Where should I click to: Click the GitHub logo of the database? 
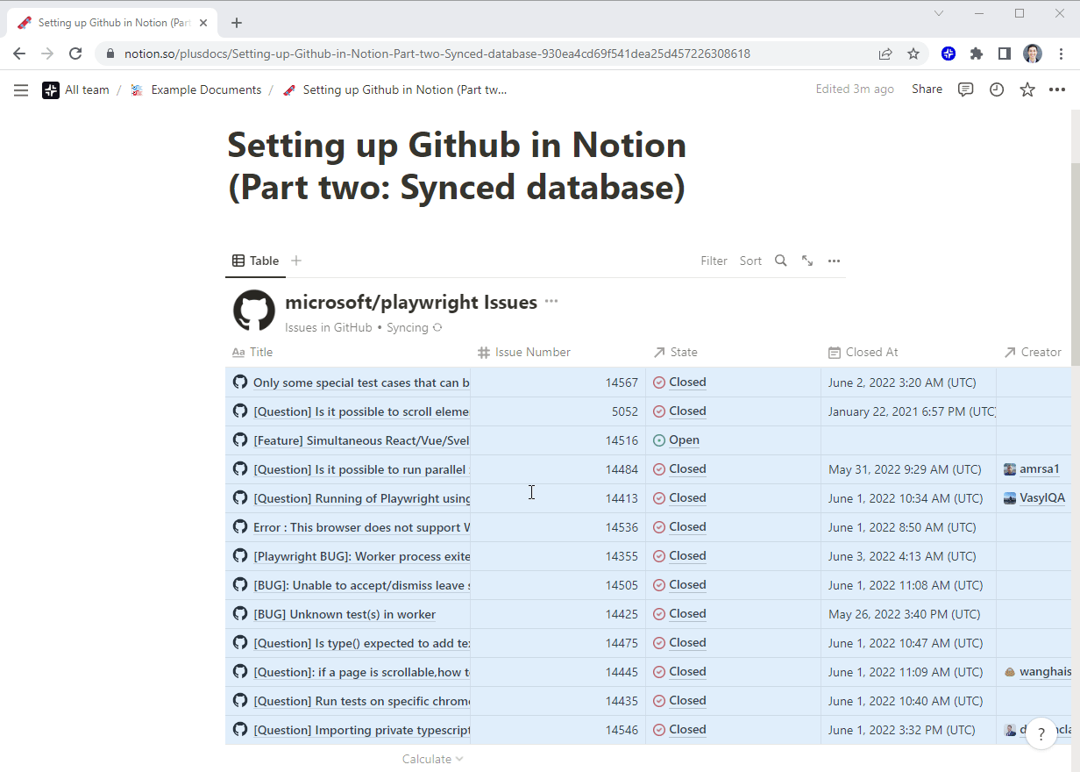tap(254, 311)
